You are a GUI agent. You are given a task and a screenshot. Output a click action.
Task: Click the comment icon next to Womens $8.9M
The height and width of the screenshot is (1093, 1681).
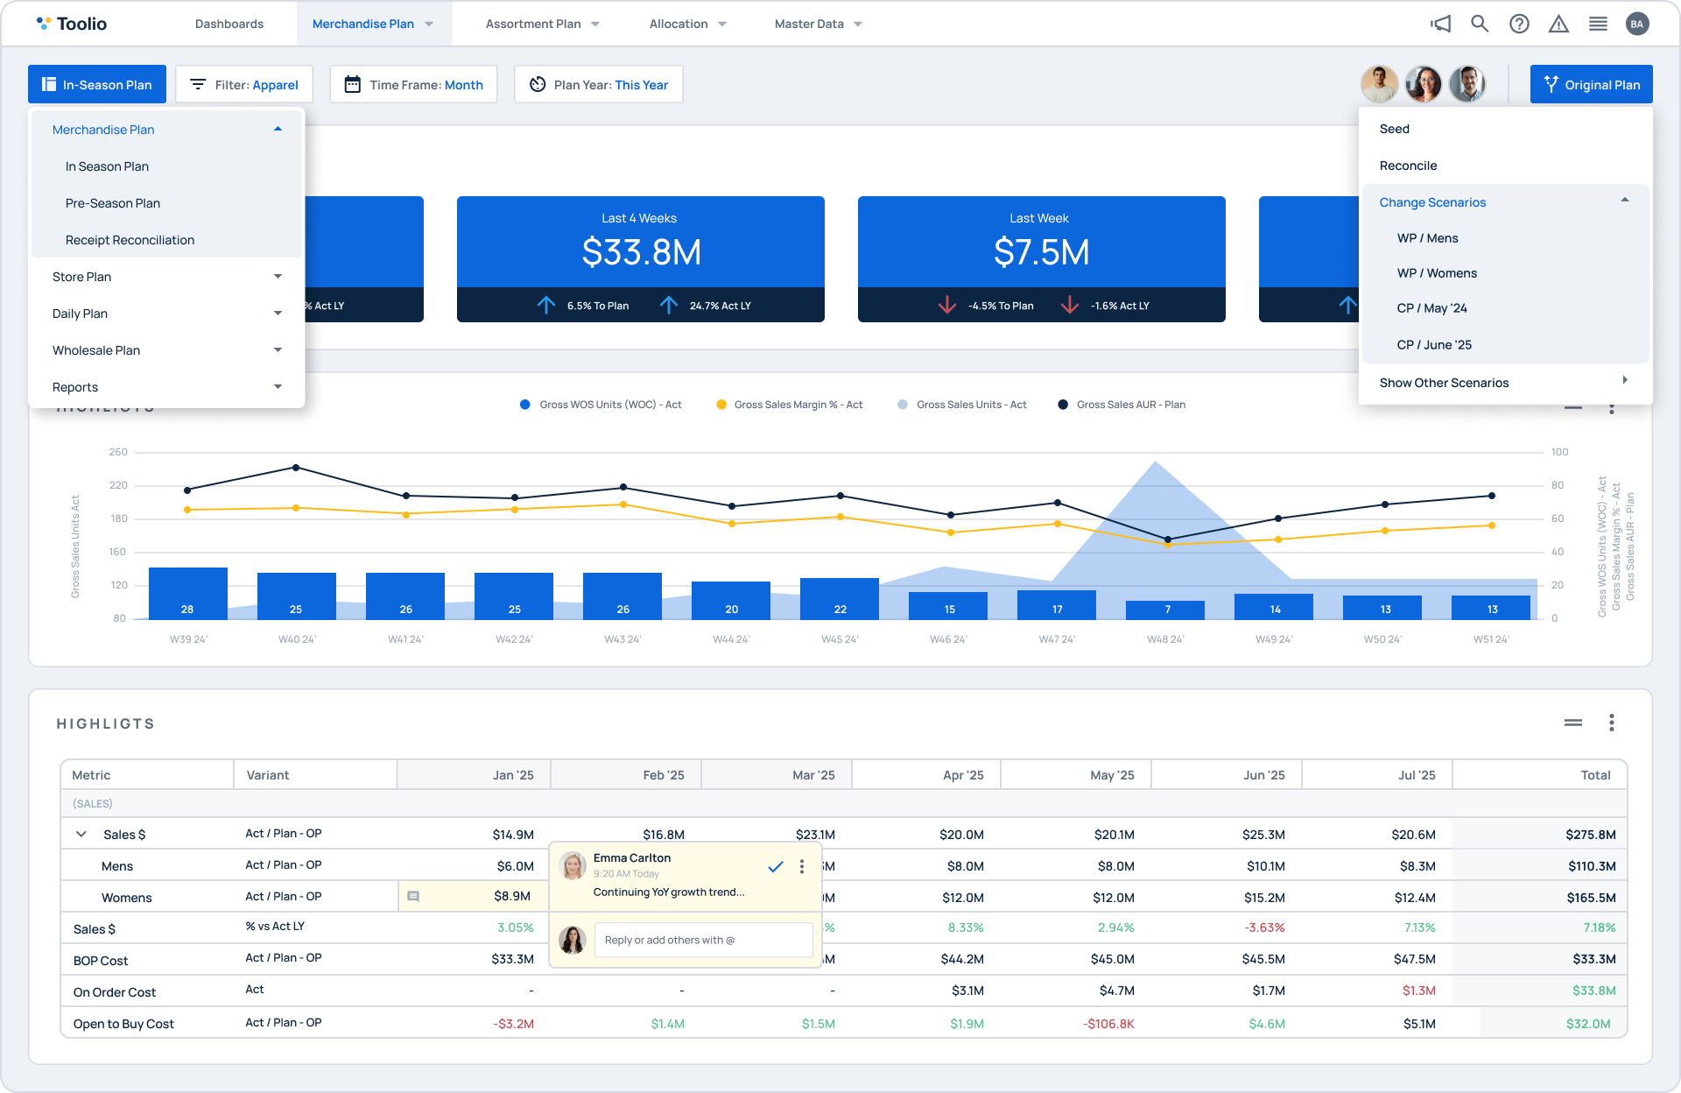[413, 896]
